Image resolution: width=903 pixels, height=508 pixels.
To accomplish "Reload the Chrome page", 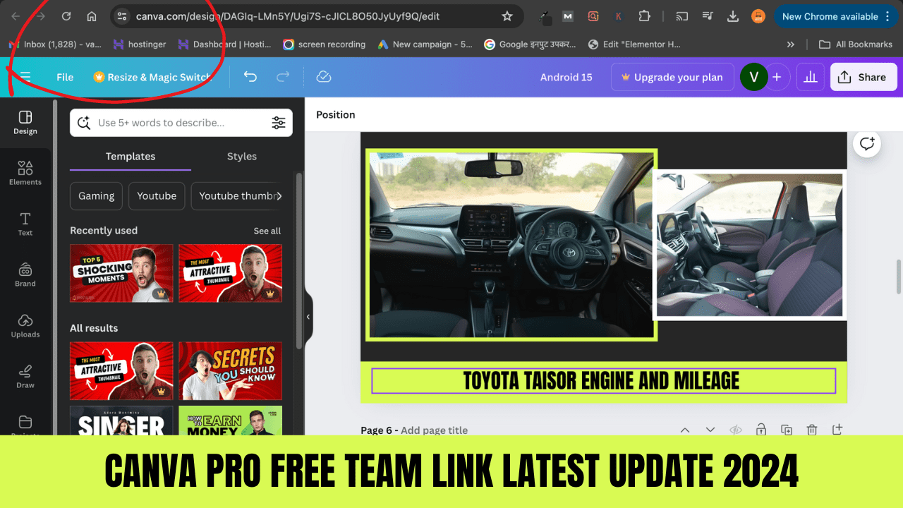I will [66, 16].
